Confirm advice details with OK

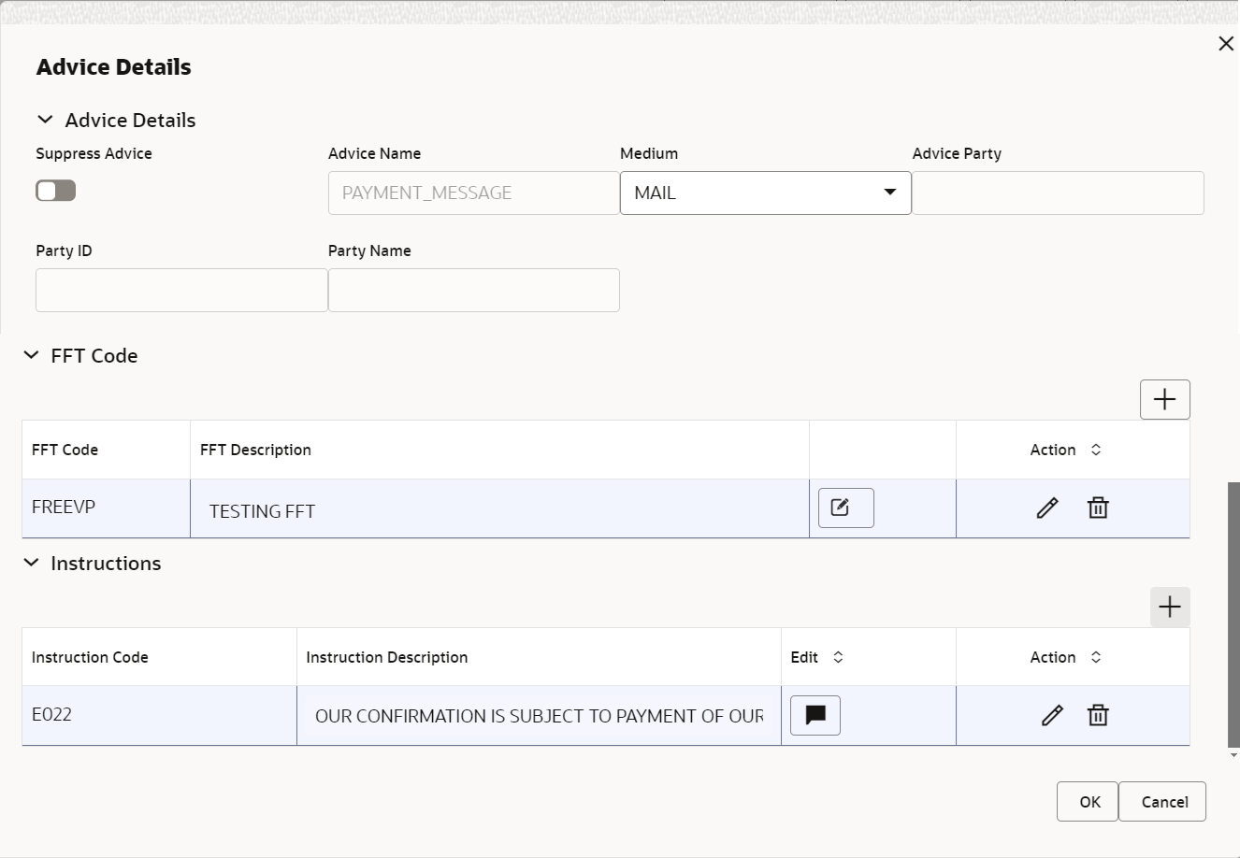tap(1087, 801)
